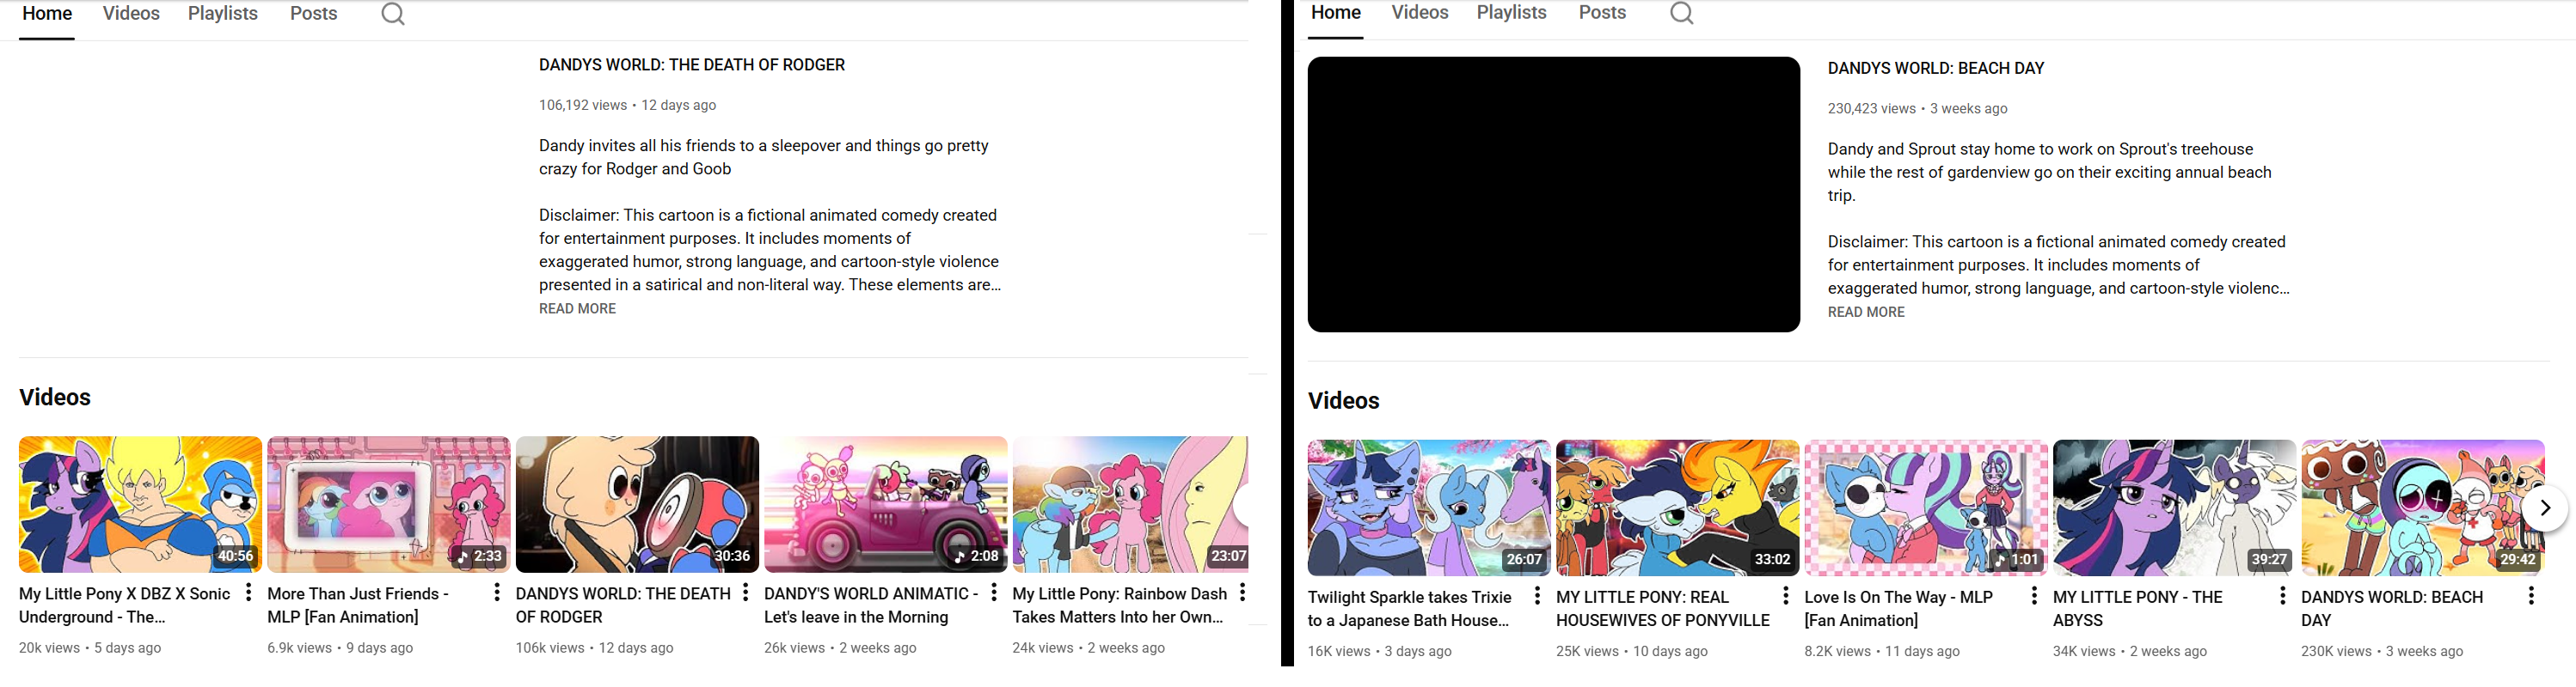
Task: Expand Death of Rodger description with READ MORE
Action: point(577,308)
